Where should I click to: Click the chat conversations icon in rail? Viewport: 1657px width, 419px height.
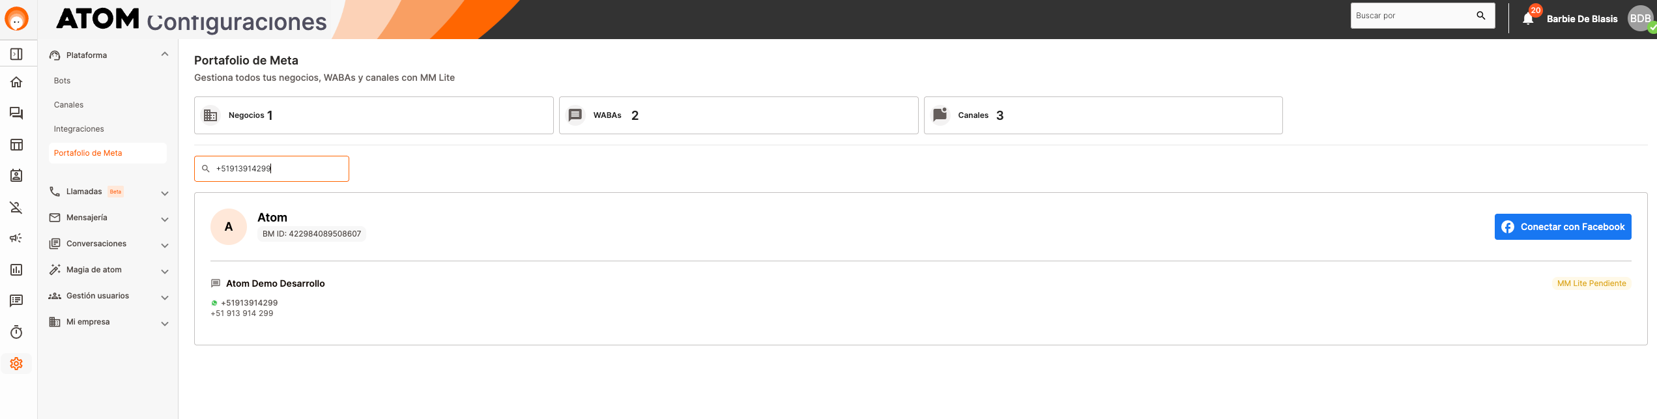pyautogui.click(x=16, y=113)
